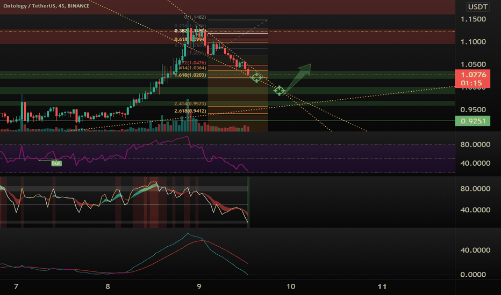The height and width of the screenshot is (295, 501).
Task: Click the date label 7 on time axis
Action: [16, 286]
